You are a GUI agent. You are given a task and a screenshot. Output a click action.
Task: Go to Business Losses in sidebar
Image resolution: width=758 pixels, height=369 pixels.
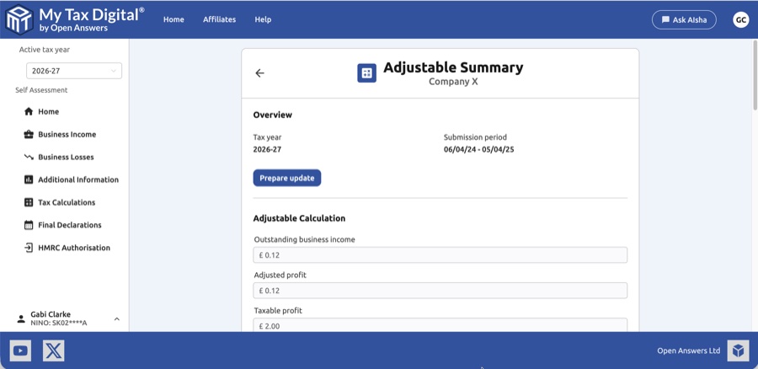[67, 158]
